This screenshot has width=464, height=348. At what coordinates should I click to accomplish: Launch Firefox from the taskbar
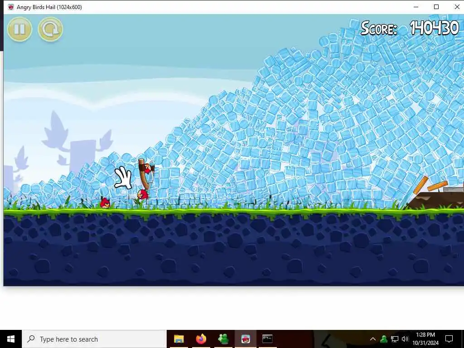(201, 339)
